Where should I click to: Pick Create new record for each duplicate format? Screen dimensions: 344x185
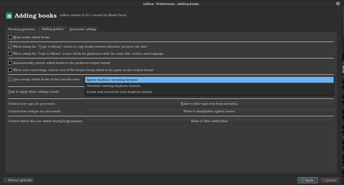[209, 92]
